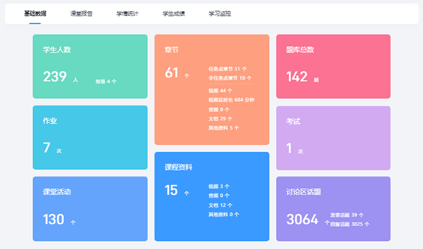Image resolution: width=423 pixels, height=249 pixels.
Task: Go to the 学情统计 tab
Action: click(x=127, y=13)
